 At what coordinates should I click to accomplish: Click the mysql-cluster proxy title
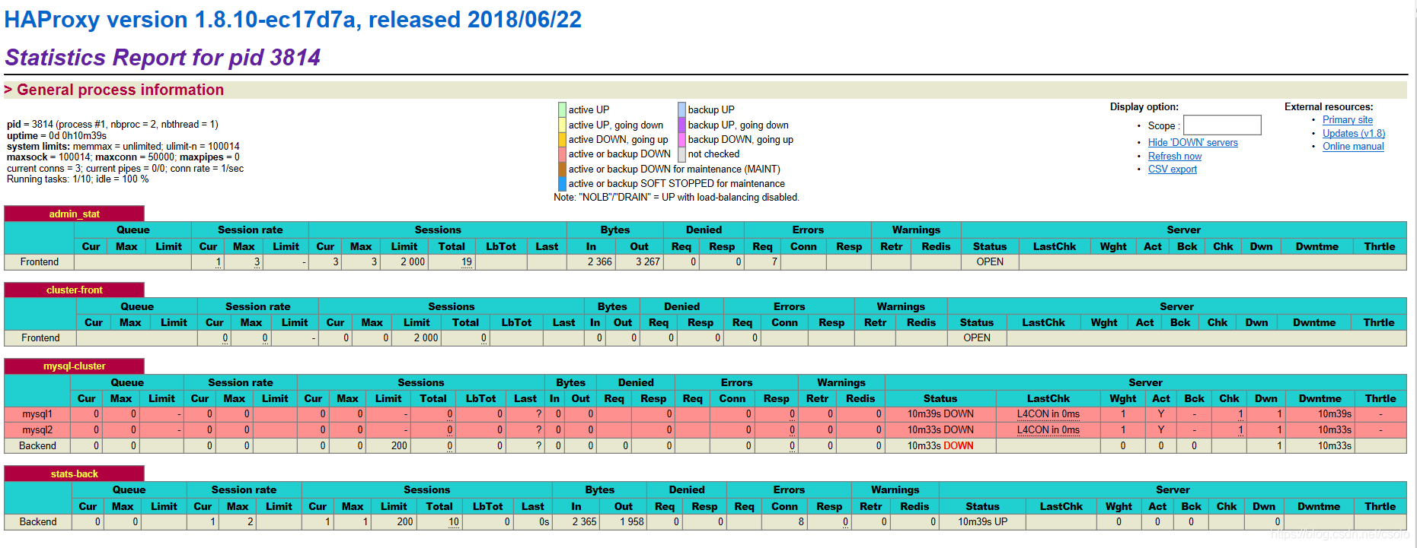74,366
